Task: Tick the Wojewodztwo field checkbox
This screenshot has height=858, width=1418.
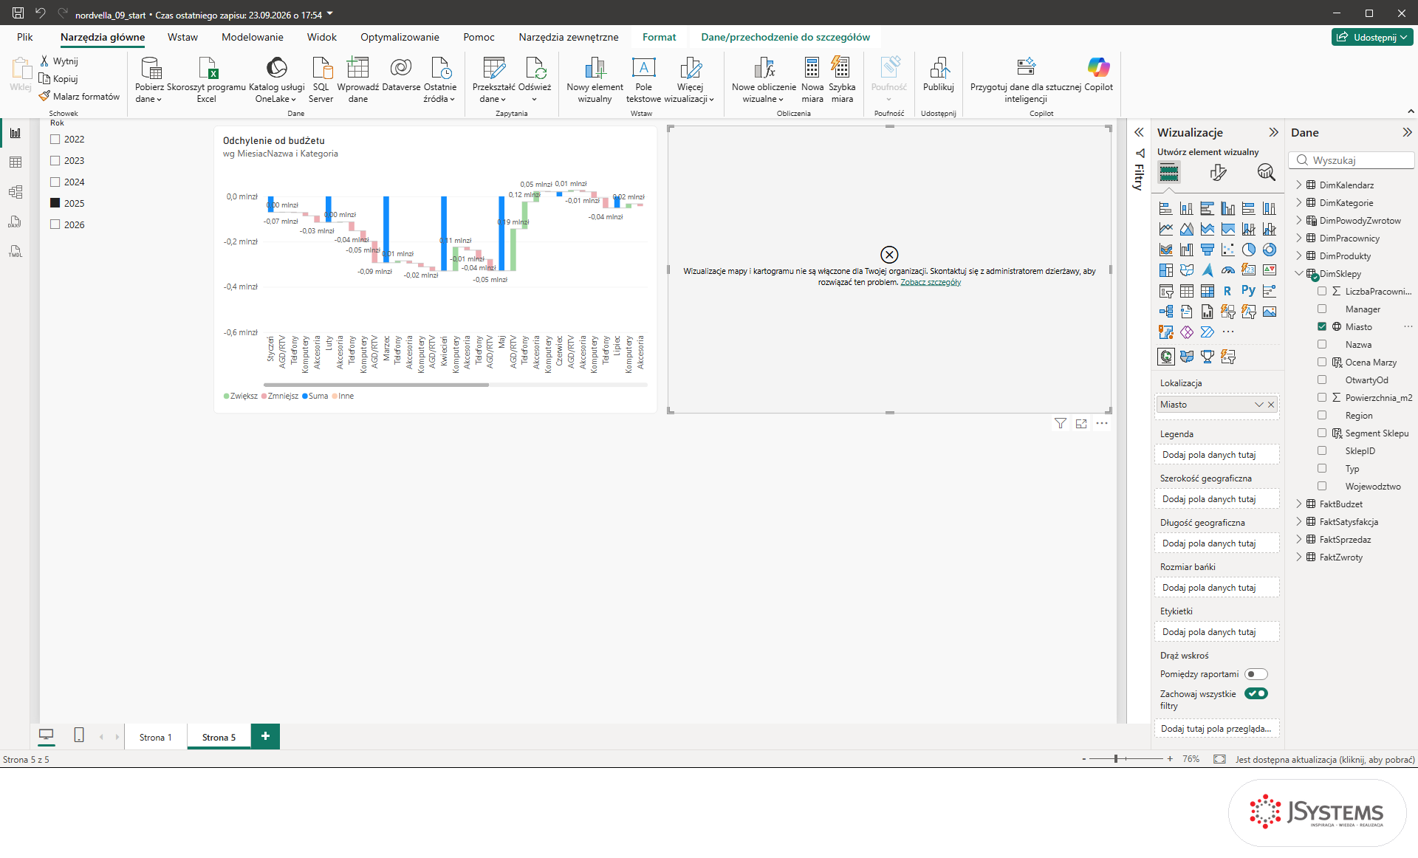Action: pyautogui.click(x=1322, y=486)
